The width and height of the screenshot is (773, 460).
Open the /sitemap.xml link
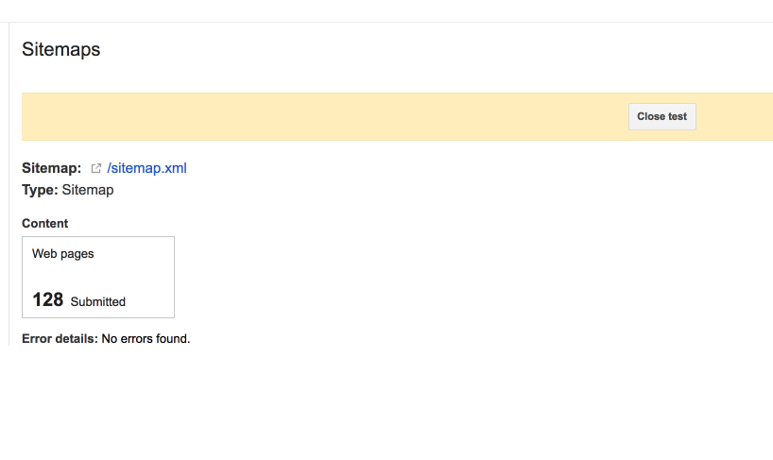146,168
